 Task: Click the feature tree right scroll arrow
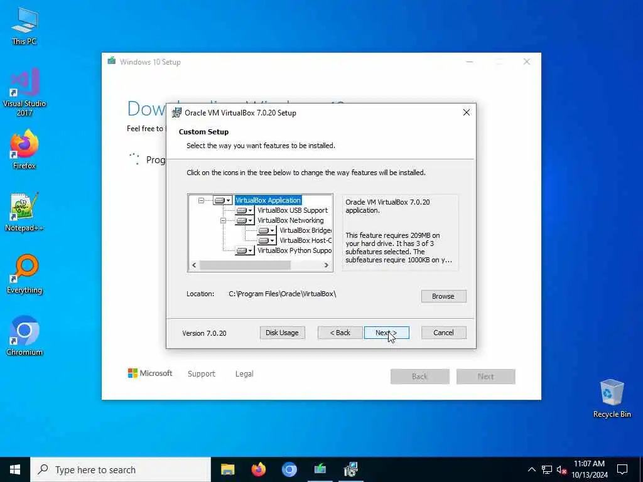[327, 265]
